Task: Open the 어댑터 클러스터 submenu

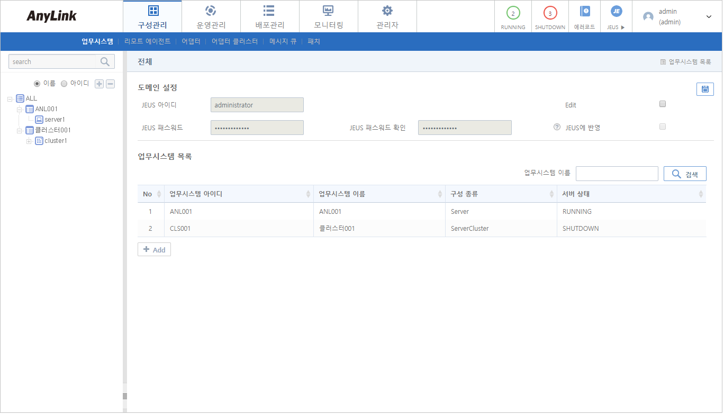Action: (x=234, y=41)
